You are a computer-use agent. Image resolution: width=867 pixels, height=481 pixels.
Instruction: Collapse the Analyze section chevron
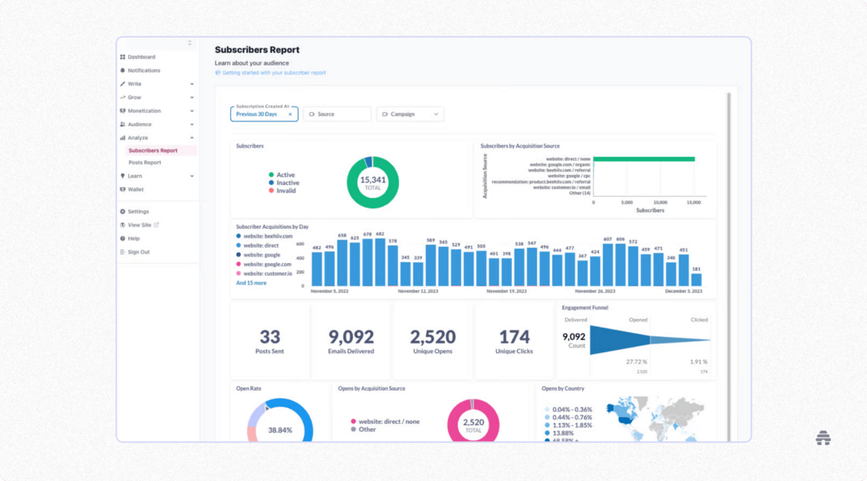(192, 137)
